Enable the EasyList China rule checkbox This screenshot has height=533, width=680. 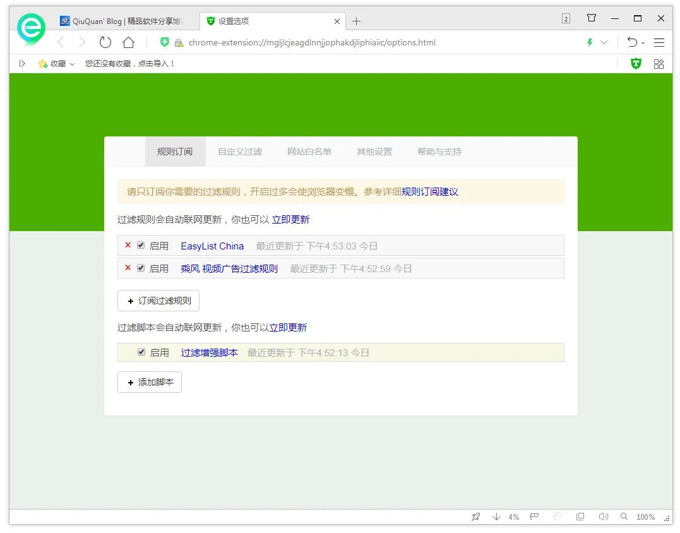(x=140, y=246)
